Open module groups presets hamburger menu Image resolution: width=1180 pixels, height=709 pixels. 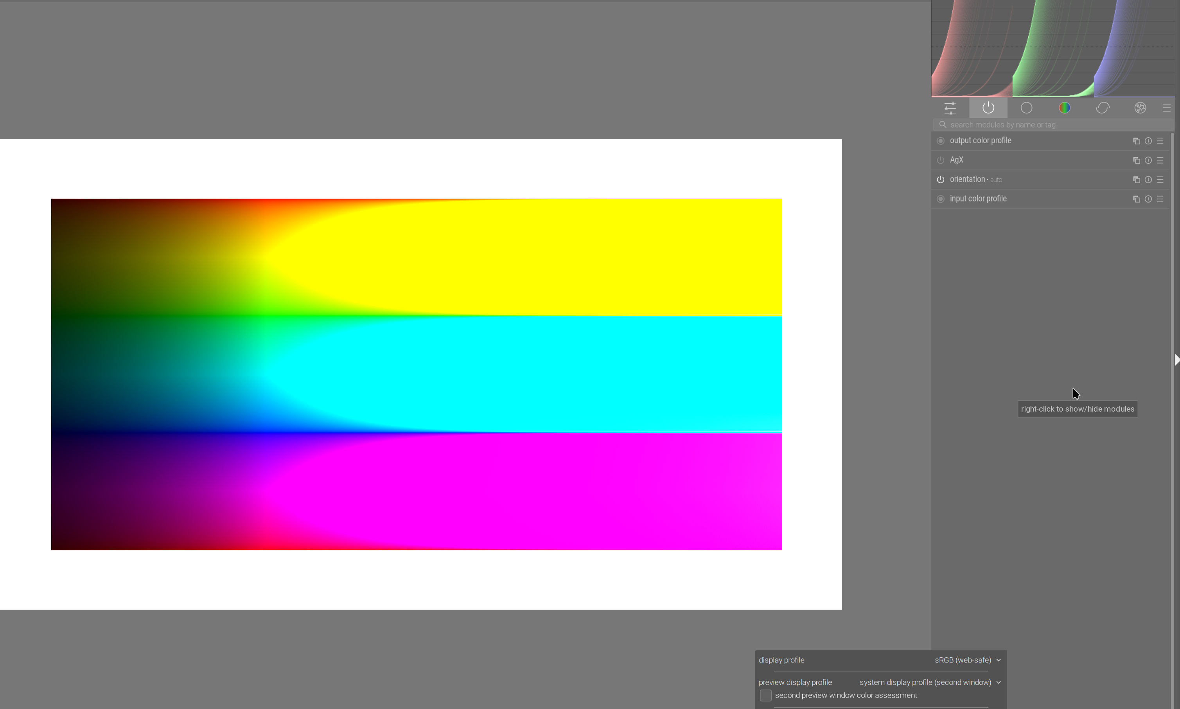(x=1166, y=108)
